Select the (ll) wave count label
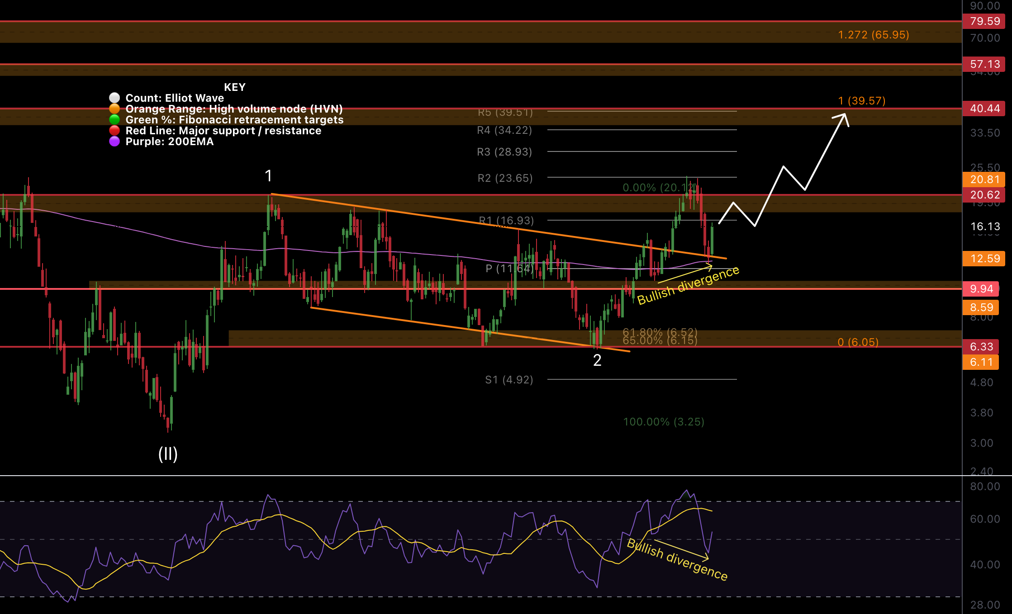 click(168, 455)
